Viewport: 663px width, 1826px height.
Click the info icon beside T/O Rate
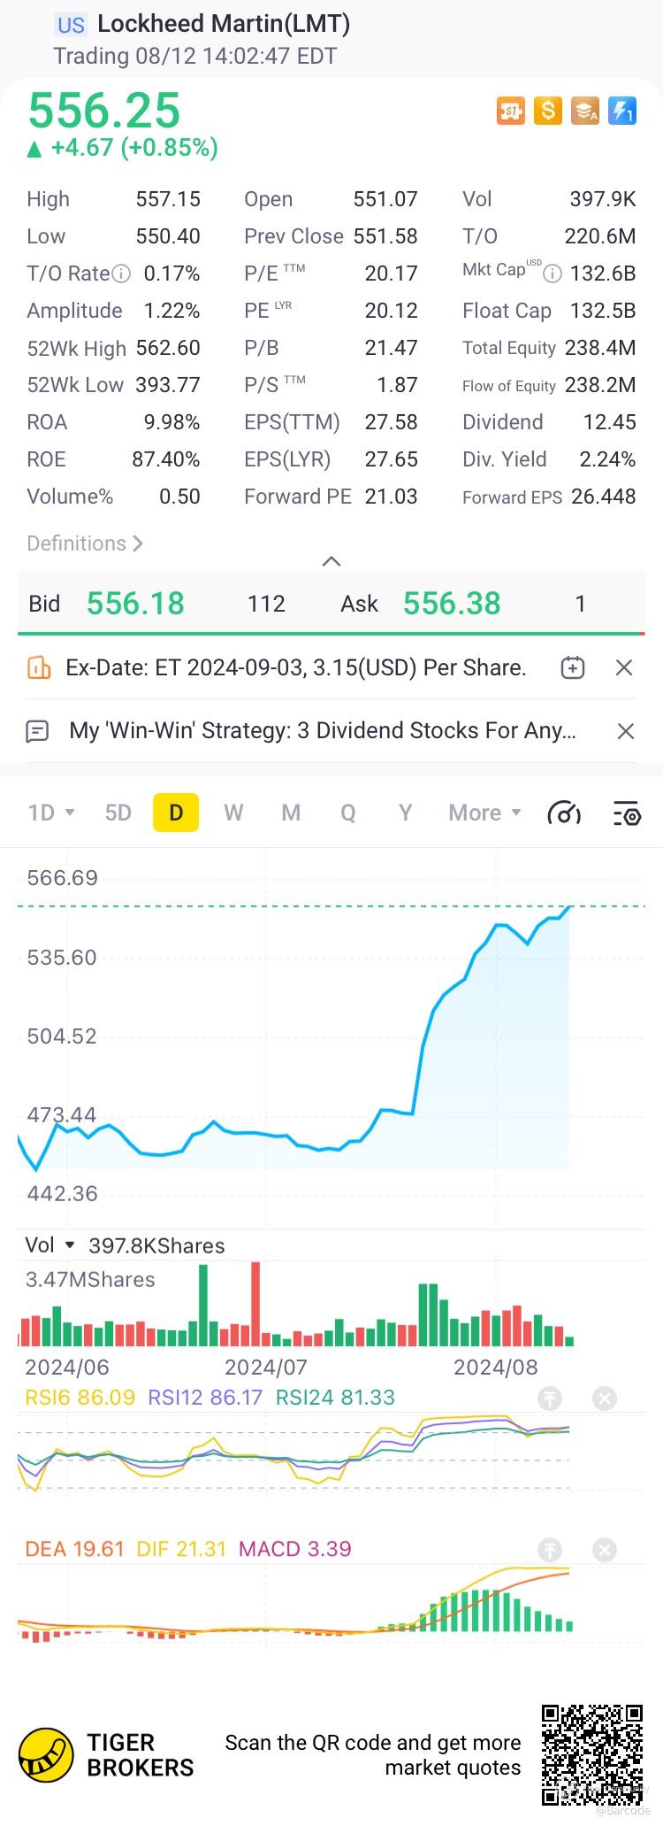[x=122, y=274]
